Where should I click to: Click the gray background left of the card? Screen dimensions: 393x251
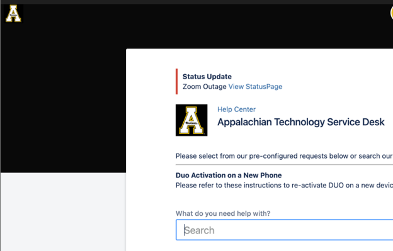point(62,212)
